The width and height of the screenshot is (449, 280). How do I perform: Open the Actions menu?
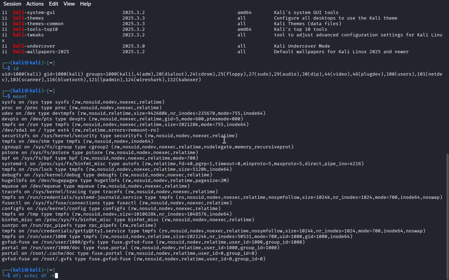35,4
